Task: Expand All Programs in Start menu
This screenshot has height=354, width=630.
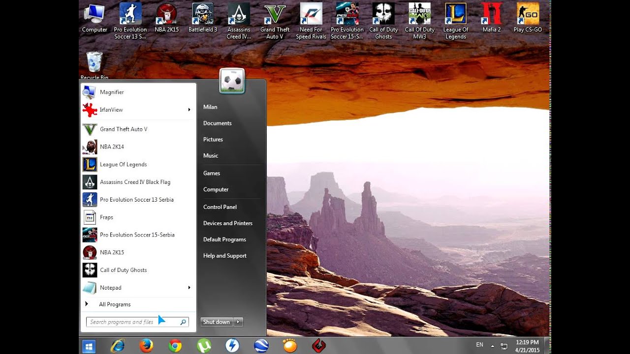Action: click(138, 304)
